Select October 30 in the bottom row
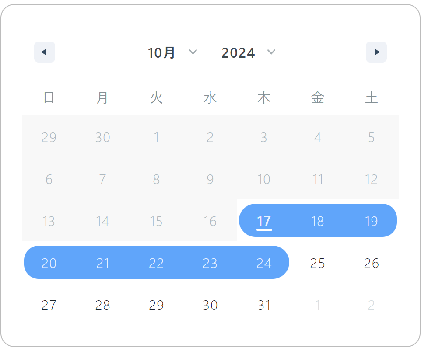The height and width of the screenshot is (351, 421). tap(210, 305)
